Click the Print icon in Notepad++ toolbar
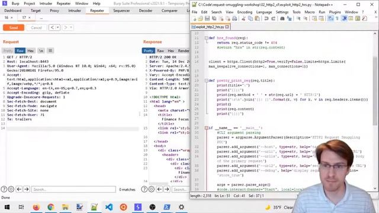Image resolution: width=379 pixels, height=213 pixels. click(235, 18)
